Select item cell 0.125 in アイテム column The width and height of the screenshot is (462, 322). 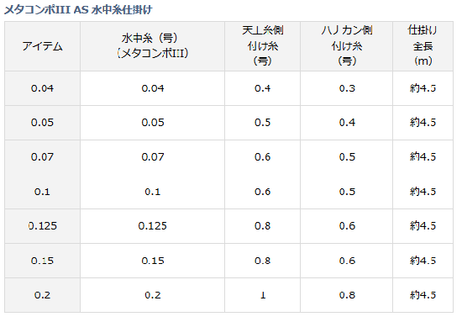pos(42,226)
